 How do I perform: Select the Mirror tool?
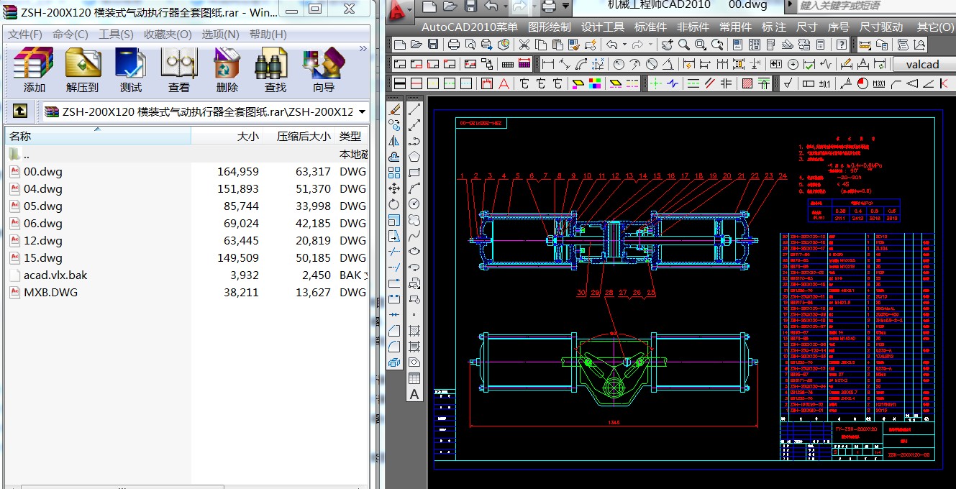394,141
